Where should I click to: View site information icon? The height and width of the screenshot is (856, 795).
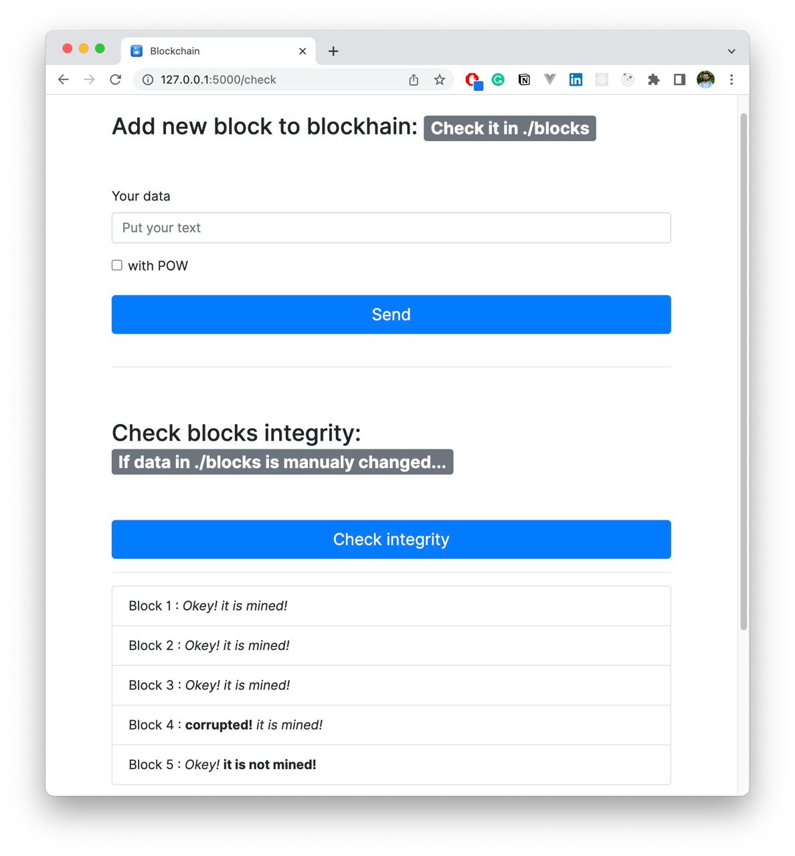(x=148, y=80)
